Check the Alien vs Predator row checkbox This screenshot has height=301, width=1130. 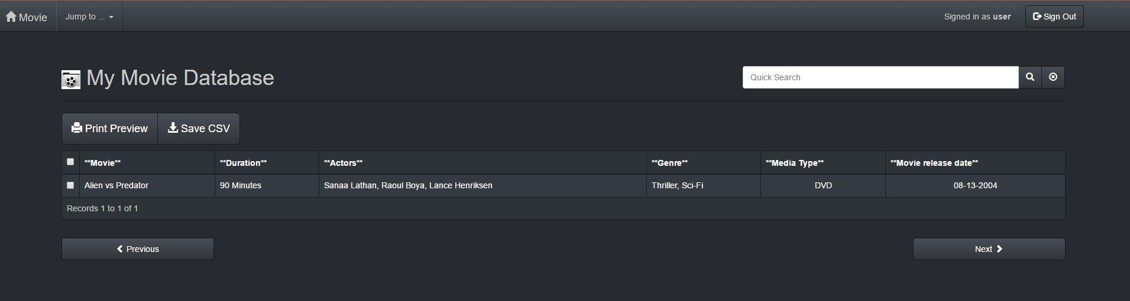pos(70,185)
